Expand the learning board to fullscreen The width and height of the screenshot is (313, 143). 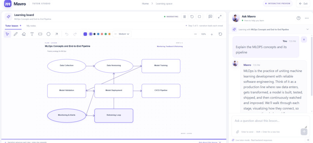(x=220, y=17)
